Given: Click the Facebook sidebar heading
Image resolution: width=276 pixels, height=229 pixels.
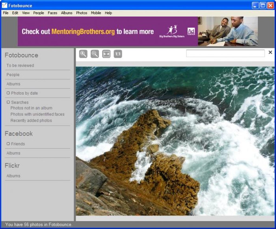Looking at the screenshot, I should tap(19, 134).
